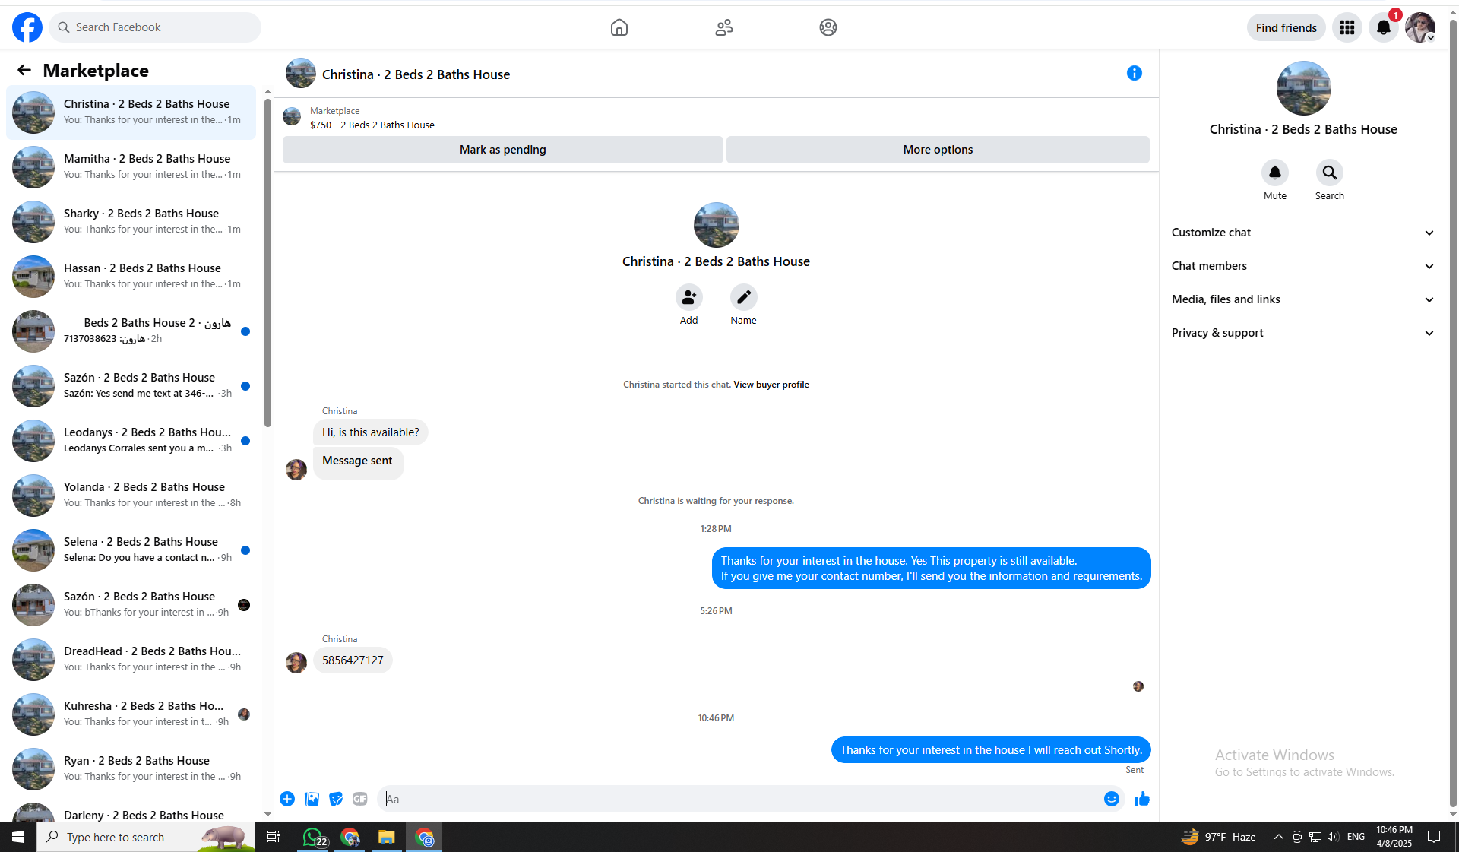This screenshot has width=1459, height=852.
Task: Choose a GIF to send
Action: pyautogui.click(x=360, y=799)
